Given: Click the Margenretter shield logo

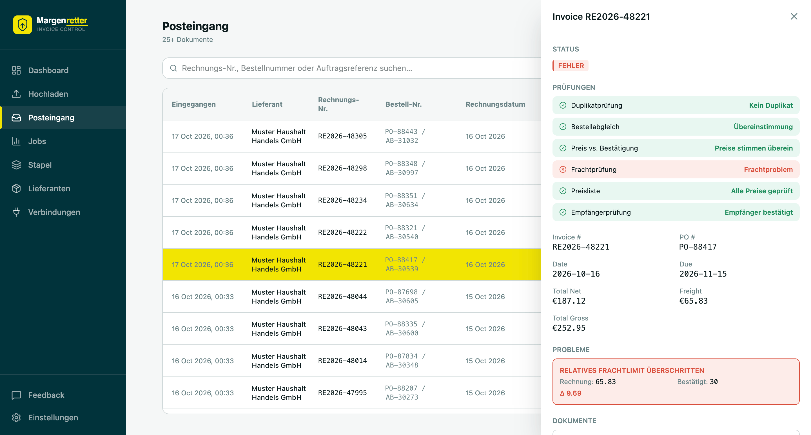Looking at the screenshot, I should [x=22, y=24].
